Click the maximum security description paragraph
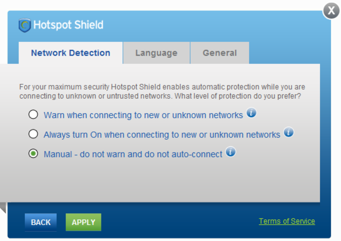 [162, 91]
